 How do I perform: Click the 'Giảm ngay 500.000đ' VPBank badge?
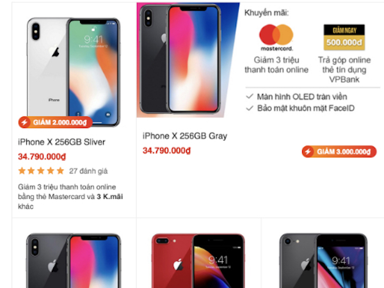(x=344, y=37)
